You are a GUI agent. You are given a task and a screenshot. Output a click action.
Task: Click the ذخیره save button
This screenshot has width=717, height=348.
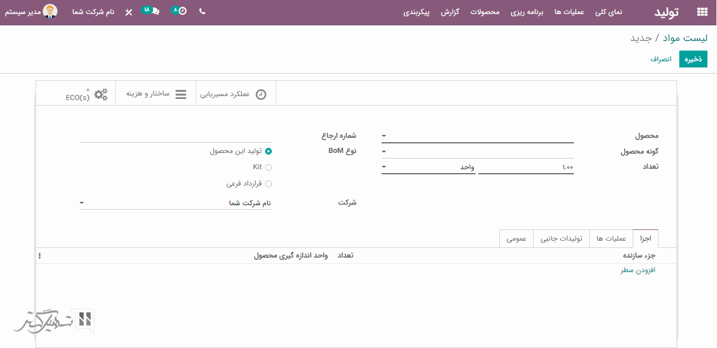pyautogui.click(x=693, y=59)
